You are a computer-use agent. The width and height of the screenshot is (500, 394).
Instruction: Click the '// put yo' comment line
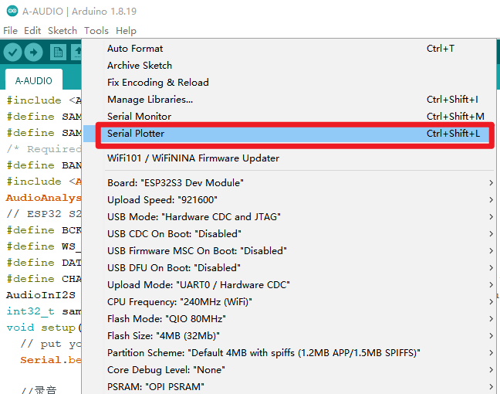pos(51,344)
